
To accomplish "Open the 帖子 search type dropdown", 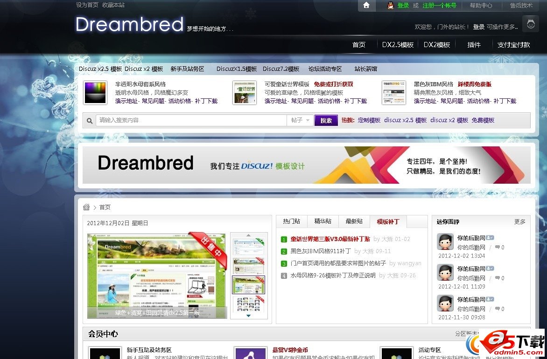I will pyautogui.click(x=301, y=120).
